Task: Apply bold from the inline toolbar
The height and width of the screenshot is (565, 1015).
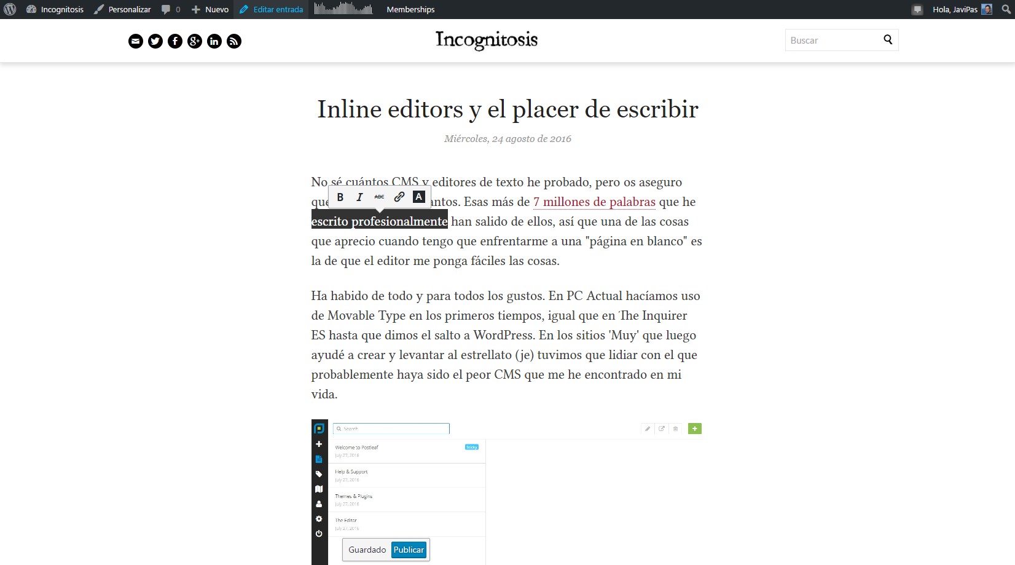Action: point(340,197)
